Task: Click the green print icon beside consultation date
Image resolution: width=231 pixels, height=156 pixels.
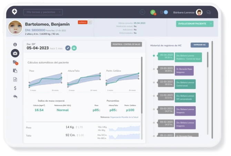Action: click(74, 48)
